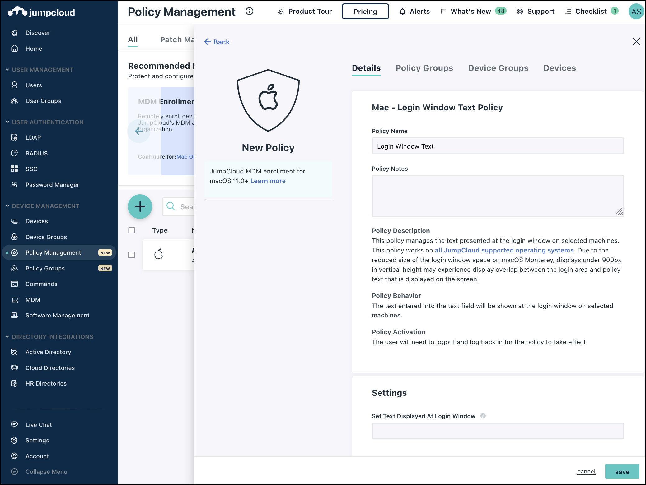This screenshot has width=646, height=485.
Task: Collapse the Device Management section
Action: [7, 206]
